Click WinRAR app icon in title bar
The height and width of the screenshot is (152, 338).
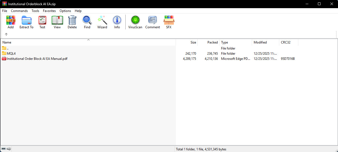point(5,4)
